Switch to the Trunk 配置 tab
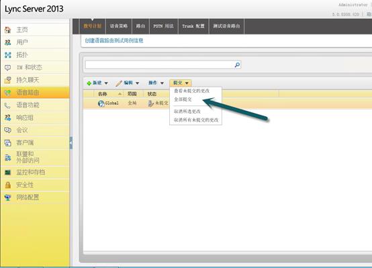372x268 pixels. [x=193, y=26]
